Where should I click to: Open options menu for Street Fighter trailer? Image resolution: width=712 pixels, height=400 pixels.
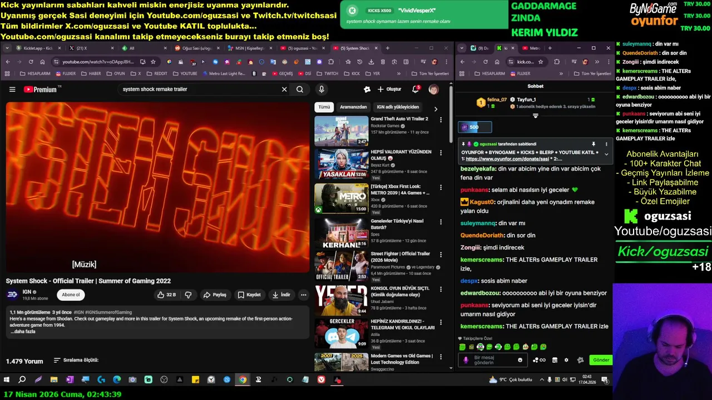[x=441, y=256]
